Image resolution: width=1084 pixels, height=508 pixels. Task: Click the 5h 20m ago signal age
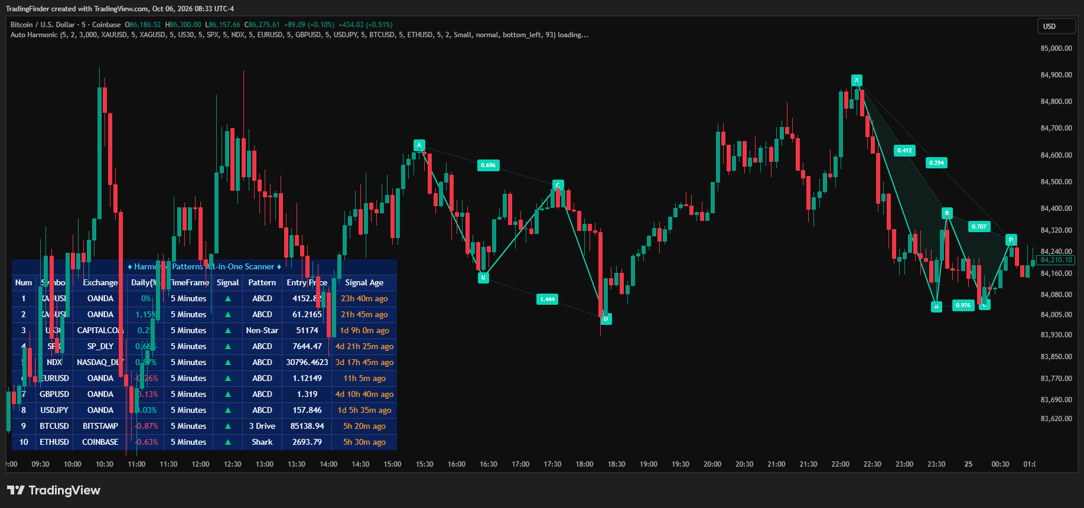click(364, 426)
